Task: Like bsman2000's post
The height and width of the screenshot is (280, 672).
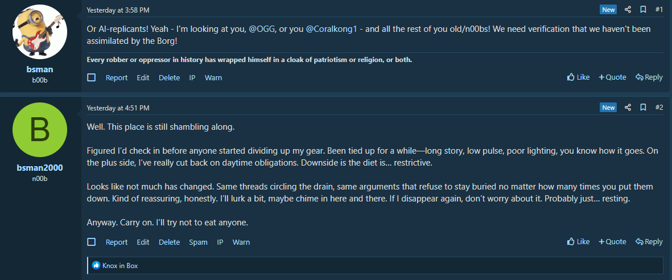Action: pos(578,242)
